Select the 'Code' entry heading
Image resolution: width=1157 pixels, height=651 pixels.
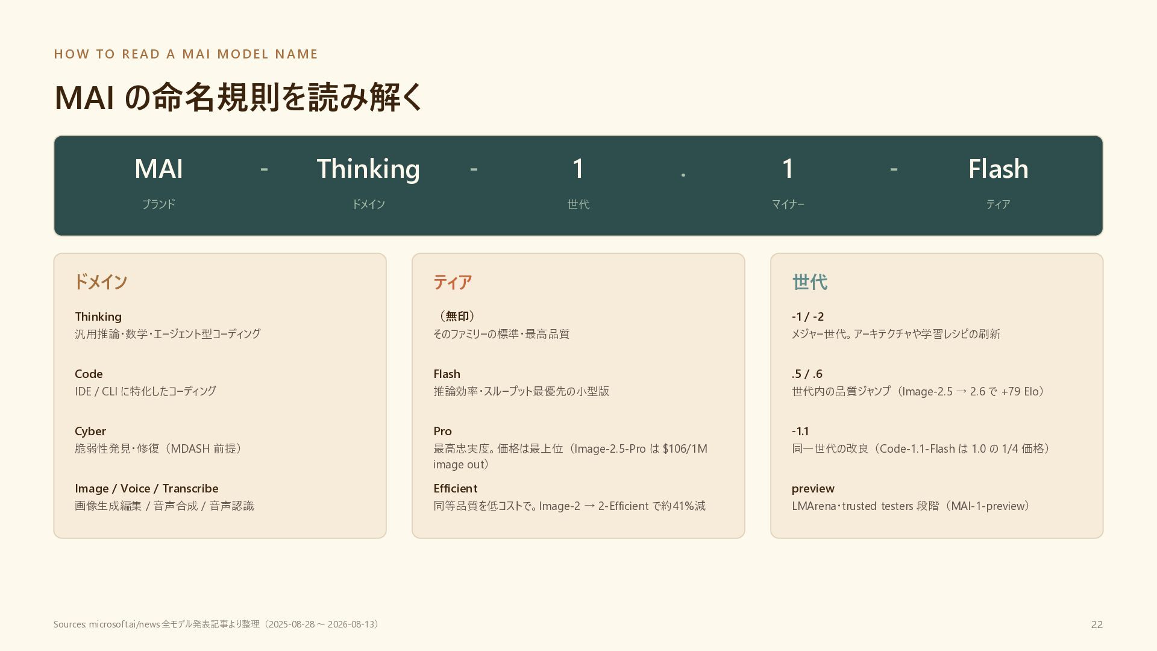(89, 374)
